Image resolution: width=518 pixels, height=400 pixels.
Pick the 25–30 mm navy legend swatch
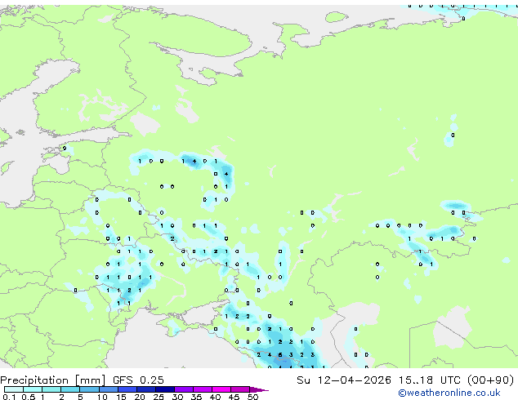pos(164,389)
